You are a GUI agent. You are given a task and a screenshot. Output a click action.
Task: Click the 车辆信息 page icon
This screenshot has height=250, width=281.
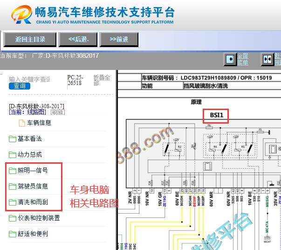click(x=22, y=123)
